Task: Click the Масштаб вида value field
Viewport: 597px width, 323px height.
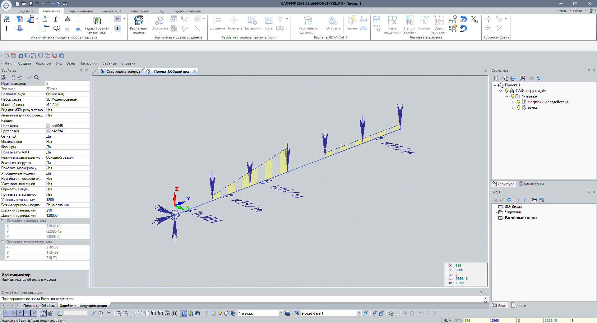Action: click(x=67, y=105)
